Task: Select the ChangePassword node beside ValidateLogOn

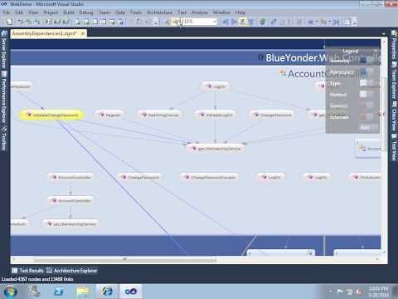Action: [273, 115]
